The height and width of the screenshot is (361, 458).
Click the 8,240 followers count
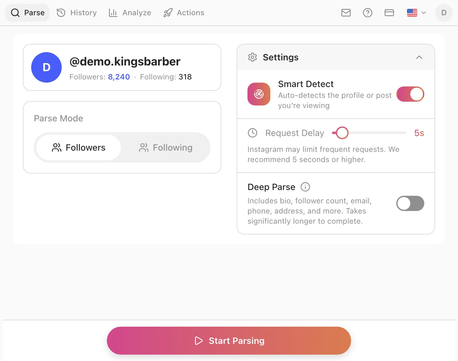point(119,77)
